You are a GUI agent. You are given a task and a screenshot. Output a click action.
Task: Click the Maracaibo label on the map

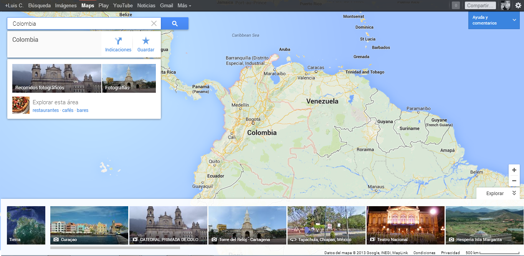click(274, 73)
